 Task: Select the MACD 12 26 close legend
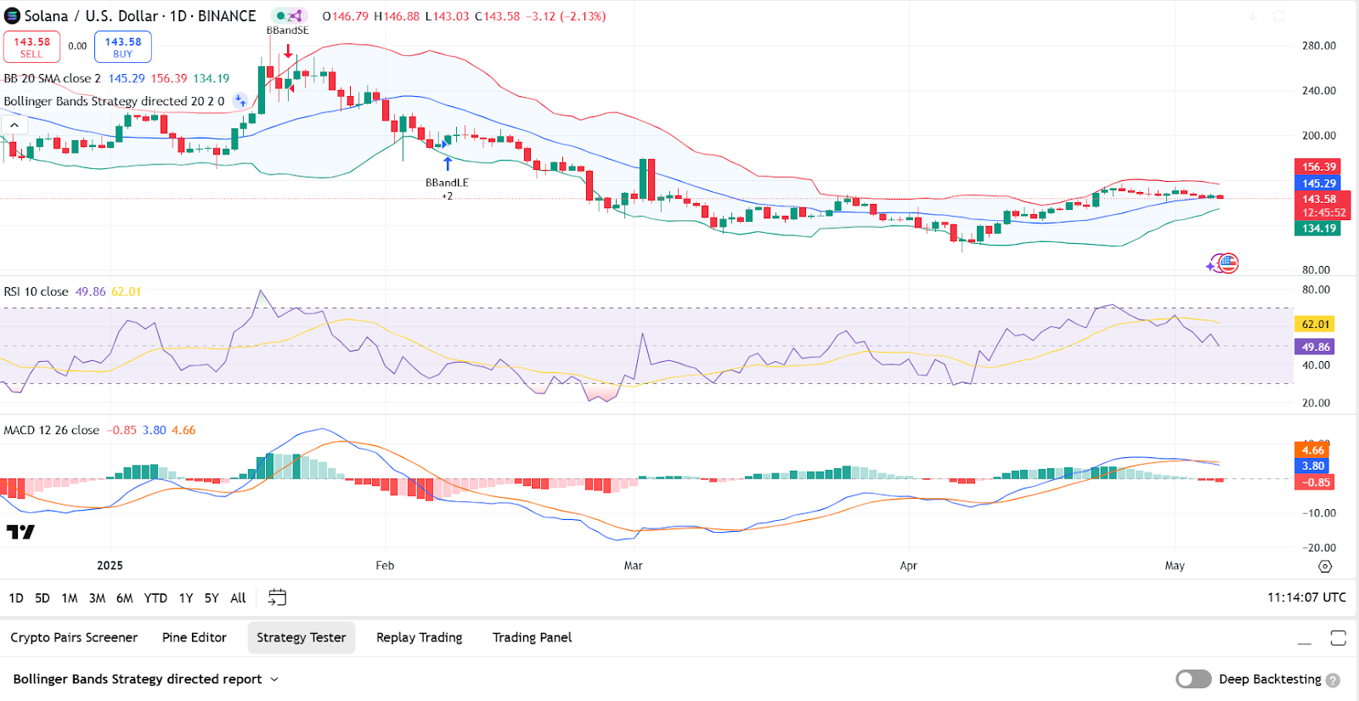coord(51,430)
